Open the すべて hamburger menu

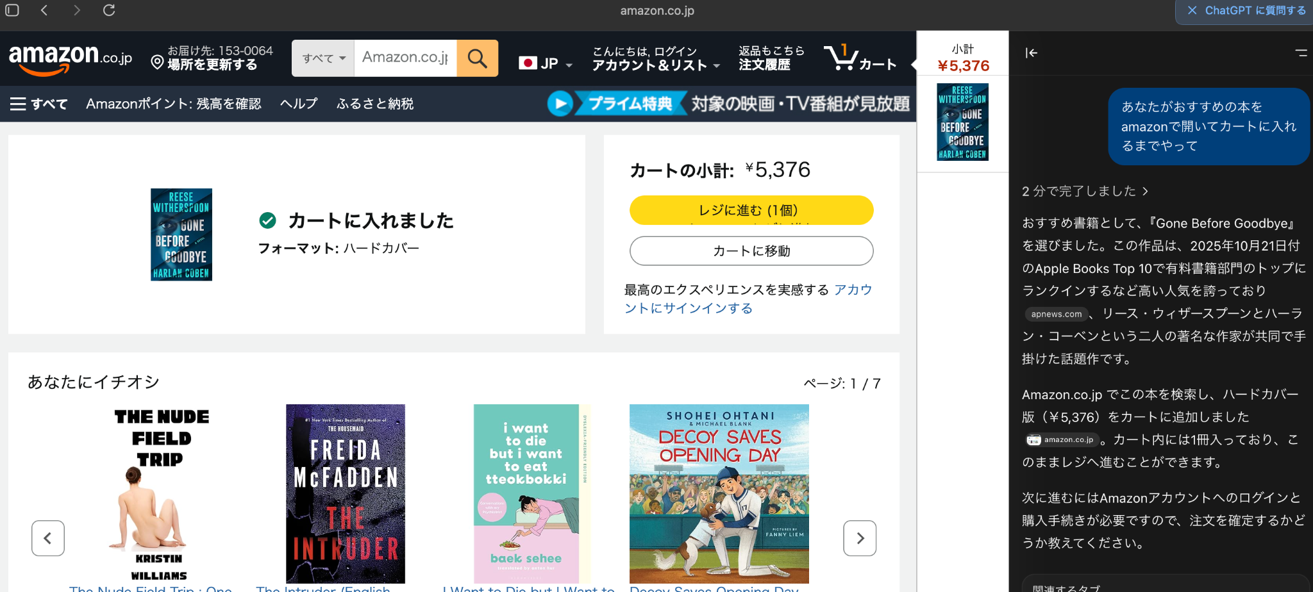[x=38, y=104]
